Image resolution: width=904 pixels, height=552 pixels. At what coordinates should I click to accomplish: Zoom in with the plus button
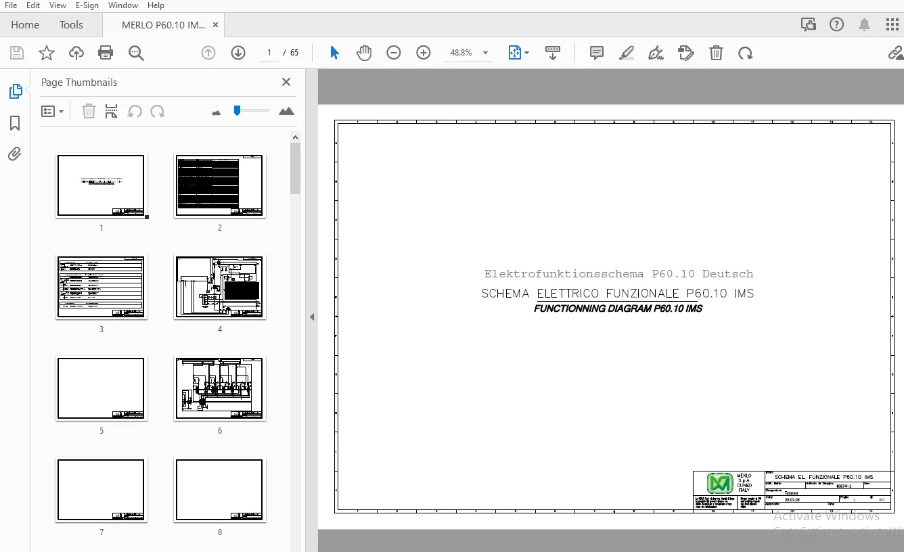[424, 53]
